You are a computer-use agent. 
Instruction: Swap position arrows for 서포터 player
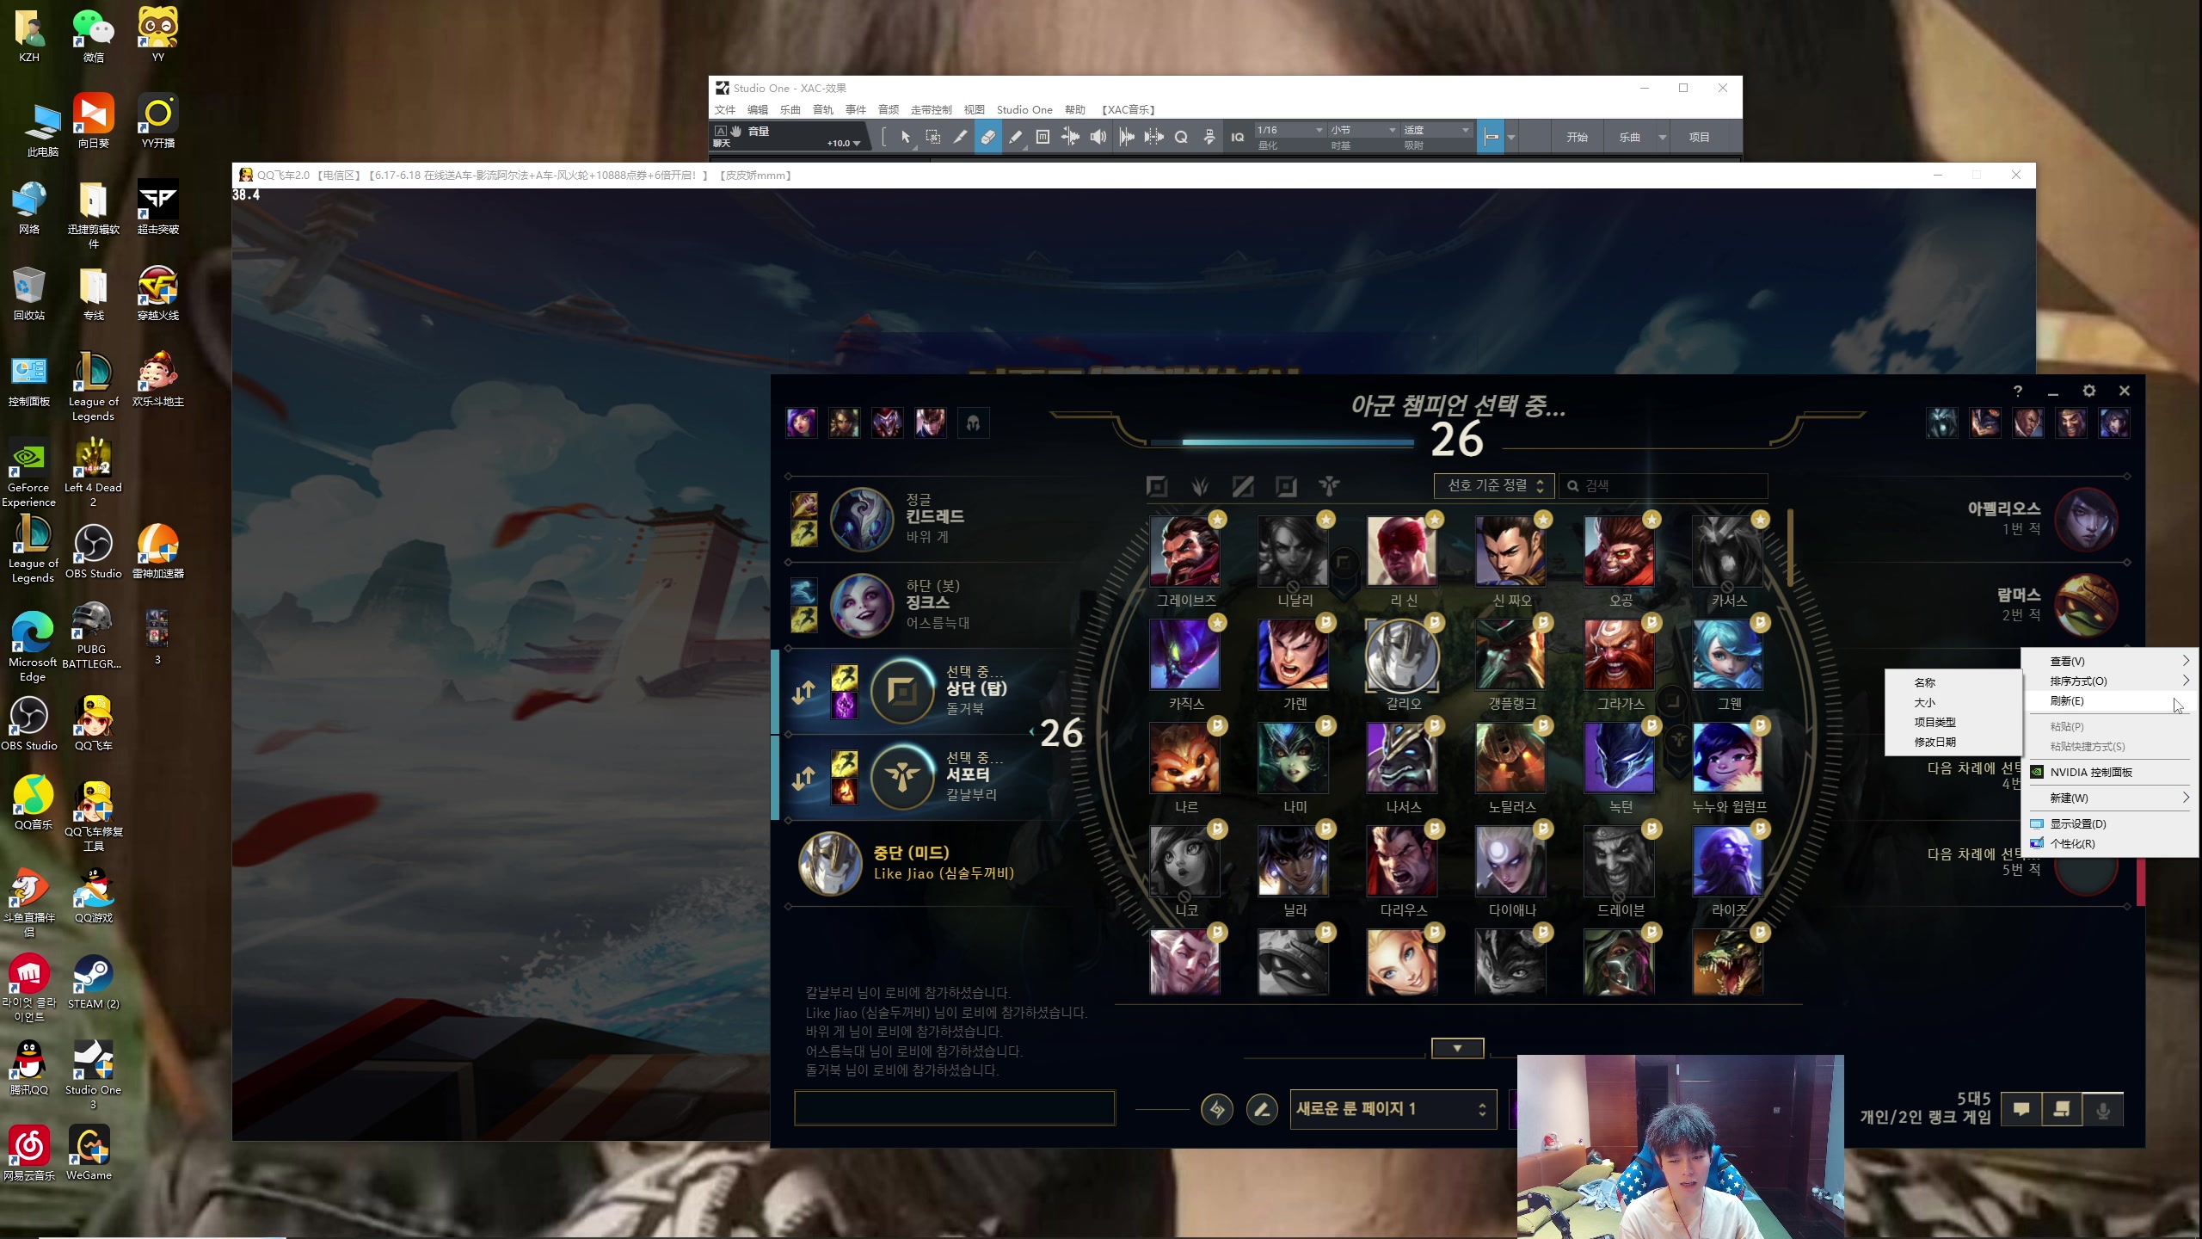(804, 778)
